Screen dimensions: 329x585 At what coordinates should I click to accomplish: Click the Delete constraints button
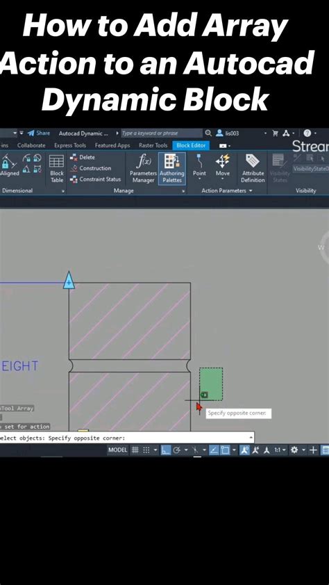83,158
